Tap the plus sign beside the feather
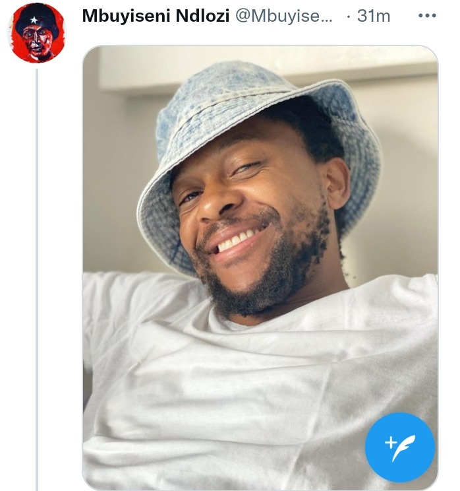 pos(390,443)
